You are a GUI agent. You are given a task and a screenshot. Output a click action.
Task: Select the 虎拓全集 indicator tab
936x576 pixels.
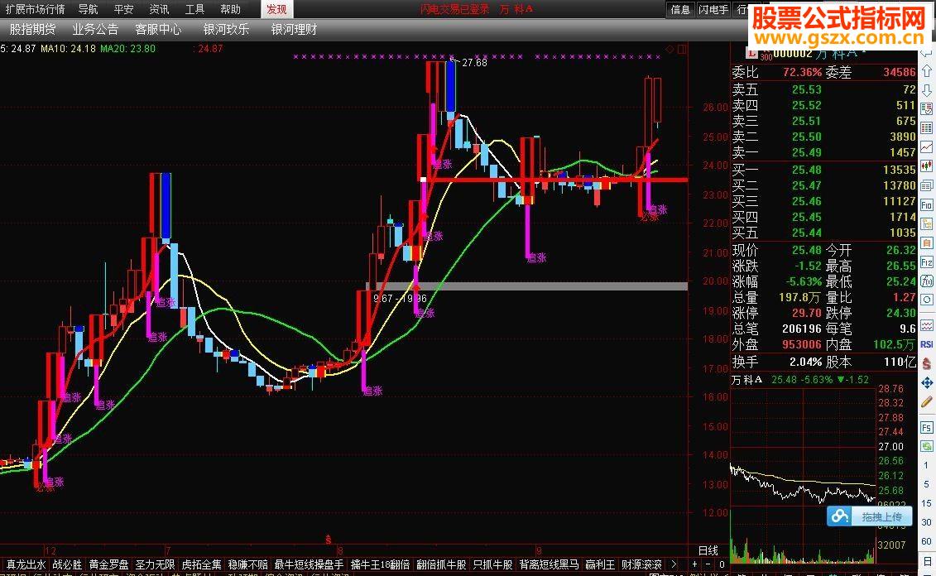tap(201, 564)
